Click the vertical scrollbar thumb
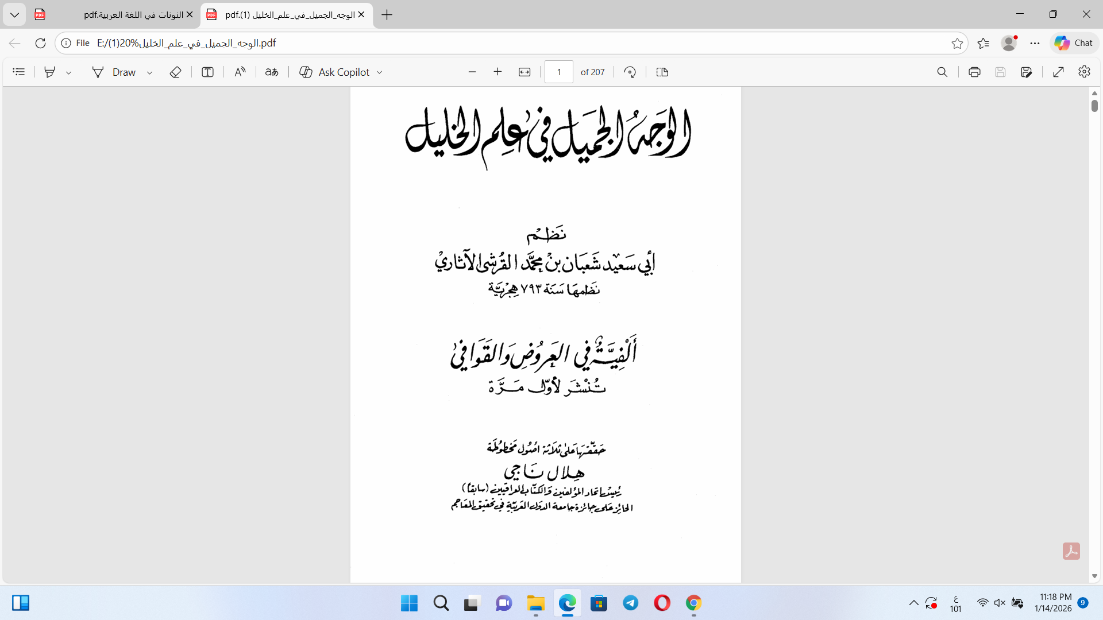 (1094, 106)
